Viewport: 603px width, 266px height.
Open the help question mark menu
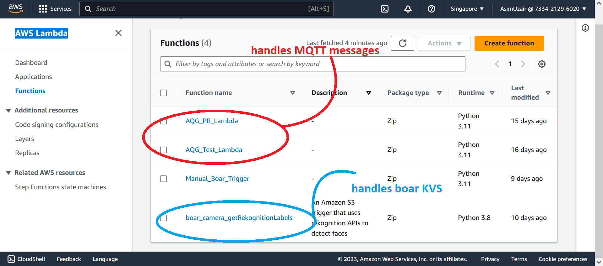coord(432,9)
